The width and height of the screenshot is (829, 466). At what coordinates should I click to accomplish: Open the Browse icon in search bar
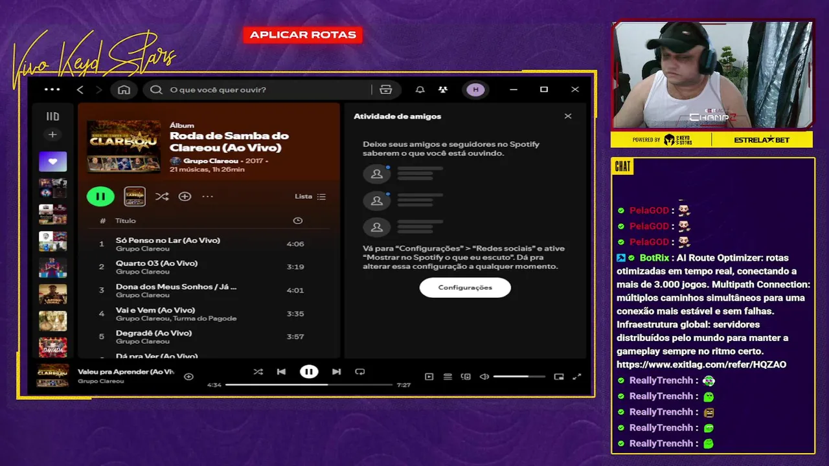pos(386,90)
